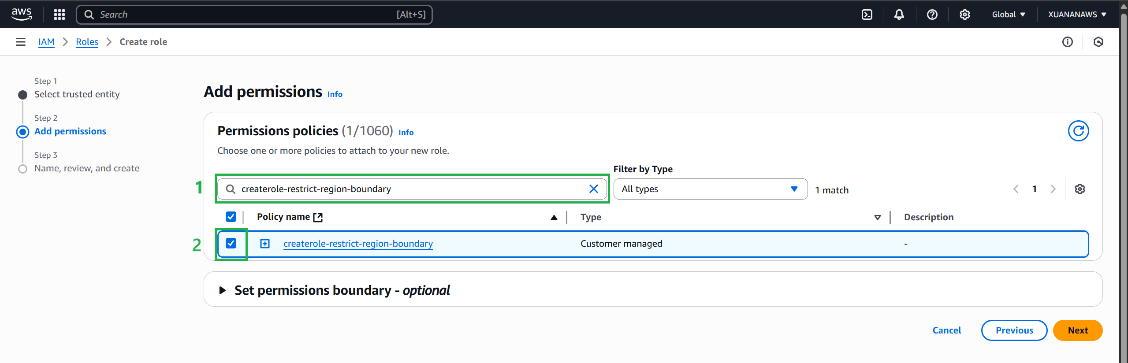Toggle the select-all policies header checkbox

point(231,217)
